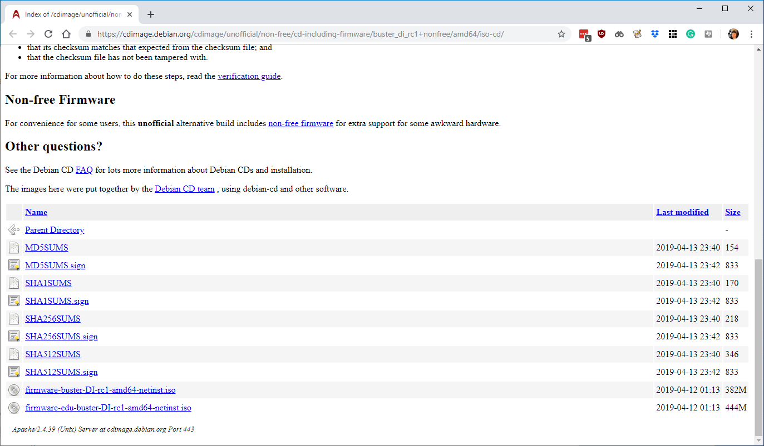Image resolution: width=764 pixels, height=446 pixels.
Task: Download SHA512SUMS.sign
Action: pos(61,372)
